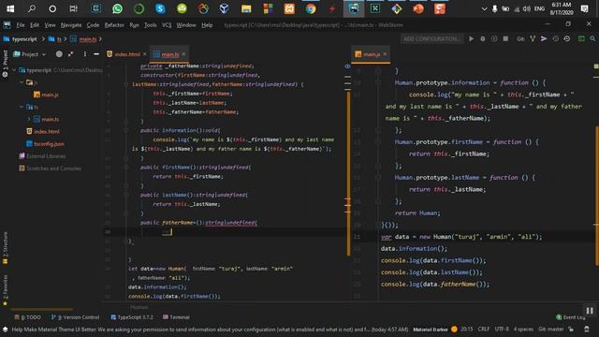Screen dimensions: 599x337
Task: Click Git master branch in status bar
Action: point(551,329)
